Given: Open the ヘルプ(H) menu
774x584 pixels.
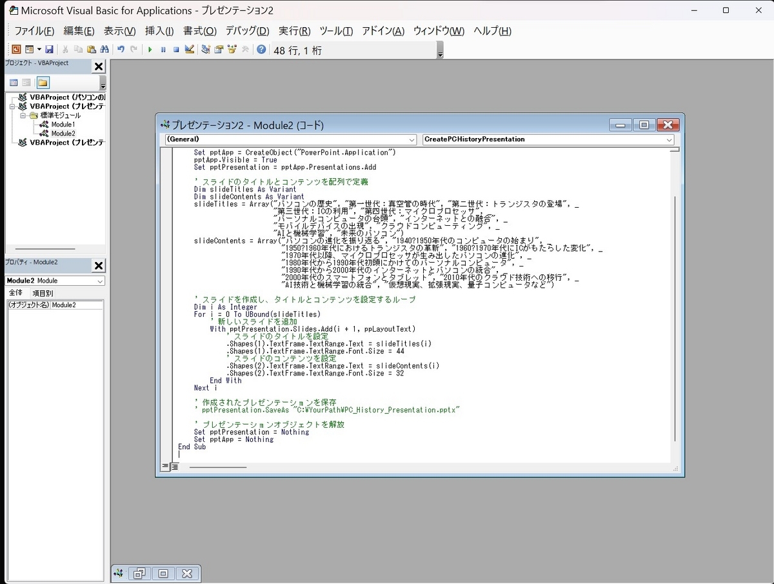Looking at the screenshot, I should click(492, 31).
